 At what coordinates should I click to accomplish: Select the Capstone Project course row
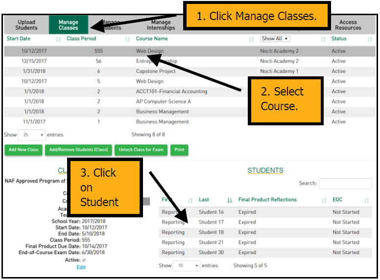click(x=190, y=71)
